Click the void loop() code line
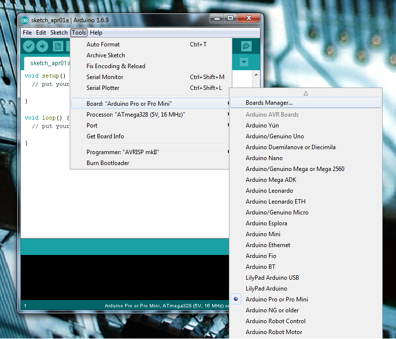Image resolution: width=396 pixels, height=339 pixels. (47, 118)
